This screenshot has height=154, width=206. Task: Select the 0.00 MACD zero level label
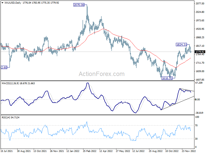click(x=198, y=100)
